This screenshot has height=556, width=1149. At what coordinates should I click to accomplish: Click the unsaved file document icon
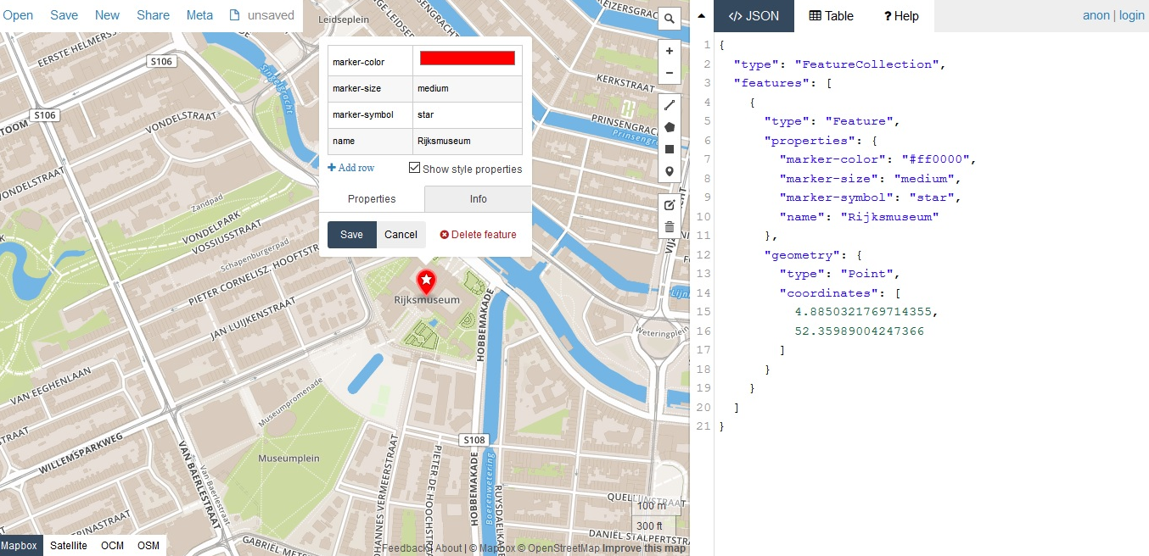point(235,15)
